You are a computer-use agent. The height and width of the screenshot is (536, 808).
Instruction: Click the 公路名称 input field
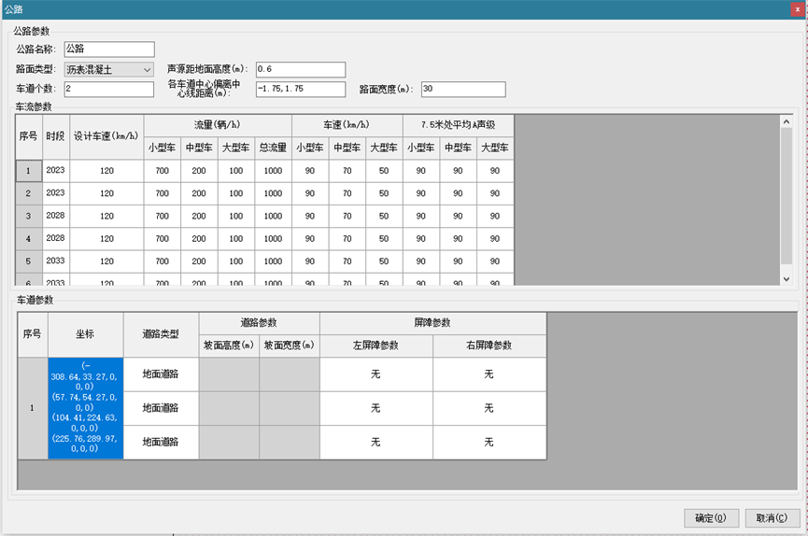108,49
